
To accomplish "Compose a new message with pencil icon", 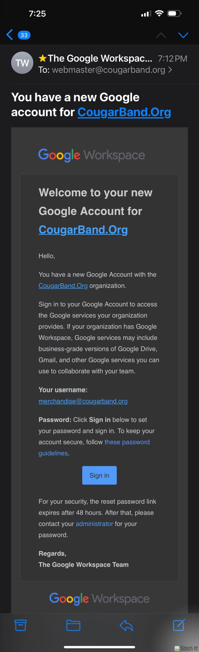I will coord(179,625).
